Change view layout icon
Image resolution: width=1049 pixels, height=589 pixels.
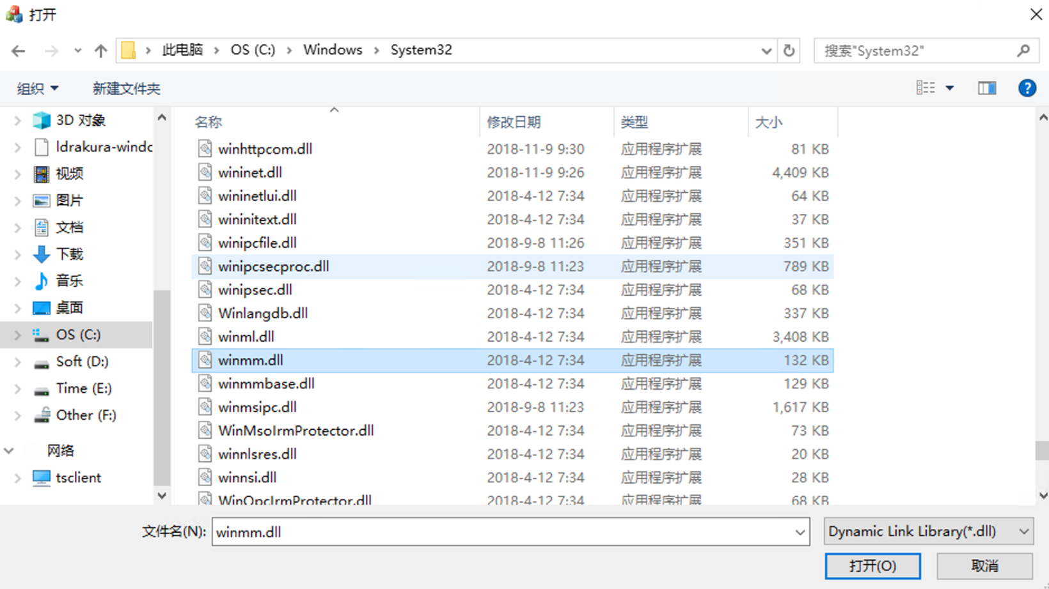tap(926, 88)
